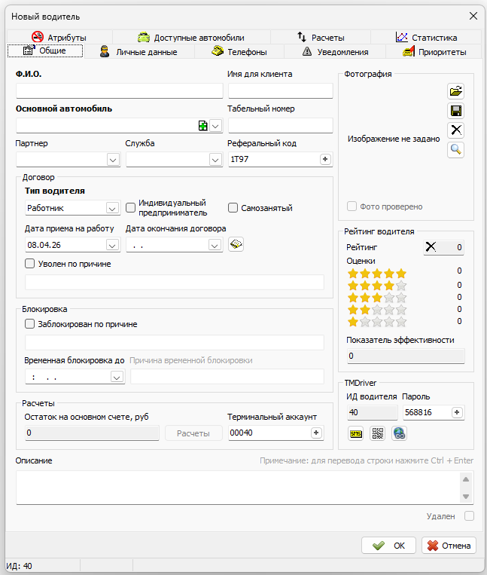Screen dimensions: 487x575
Task: Focus the Ф.И.О. input field
Action: pyautogui.click(x=120, y=90)
